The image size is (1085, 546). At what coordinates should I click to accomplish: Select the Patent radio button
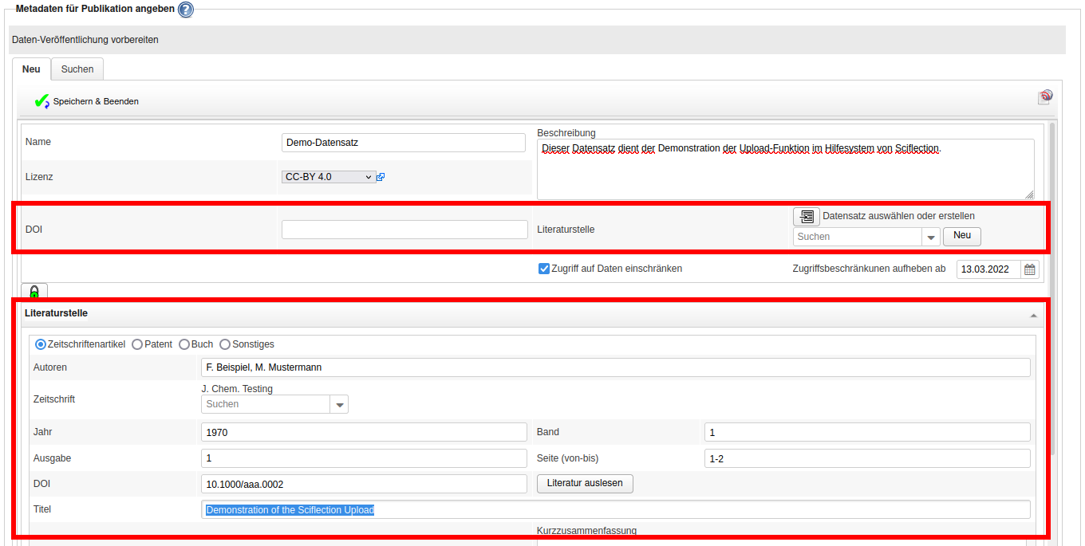(137, 344)
